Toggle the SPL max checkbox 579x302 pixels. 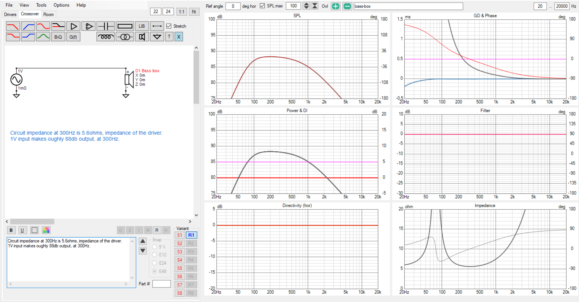click(262, 6)
